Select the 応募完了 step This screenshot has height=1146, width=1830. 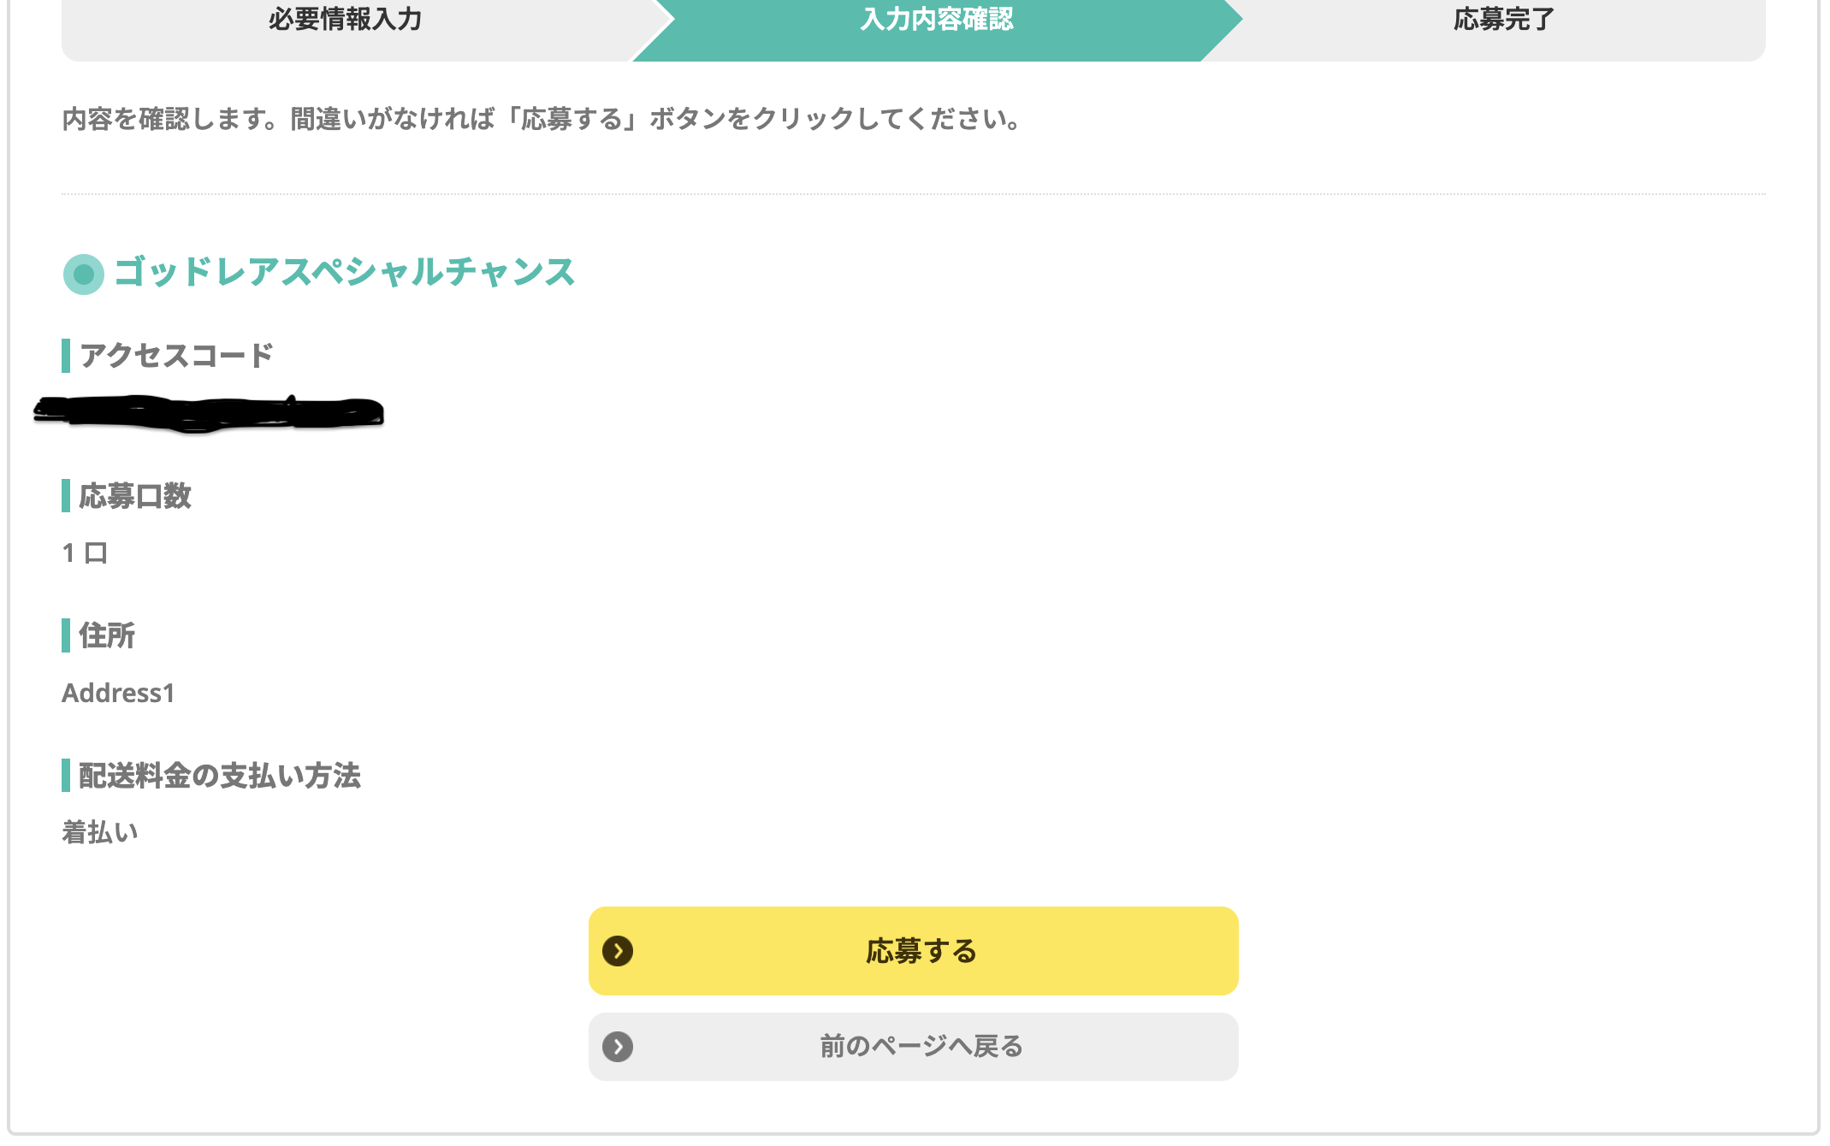pyautogui.click(x=1504, y=21)
